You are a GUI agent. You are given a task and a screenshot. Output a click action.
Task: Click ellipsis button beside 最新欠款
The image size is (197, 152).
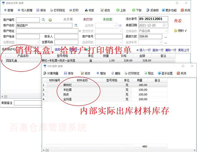[165, 37]
